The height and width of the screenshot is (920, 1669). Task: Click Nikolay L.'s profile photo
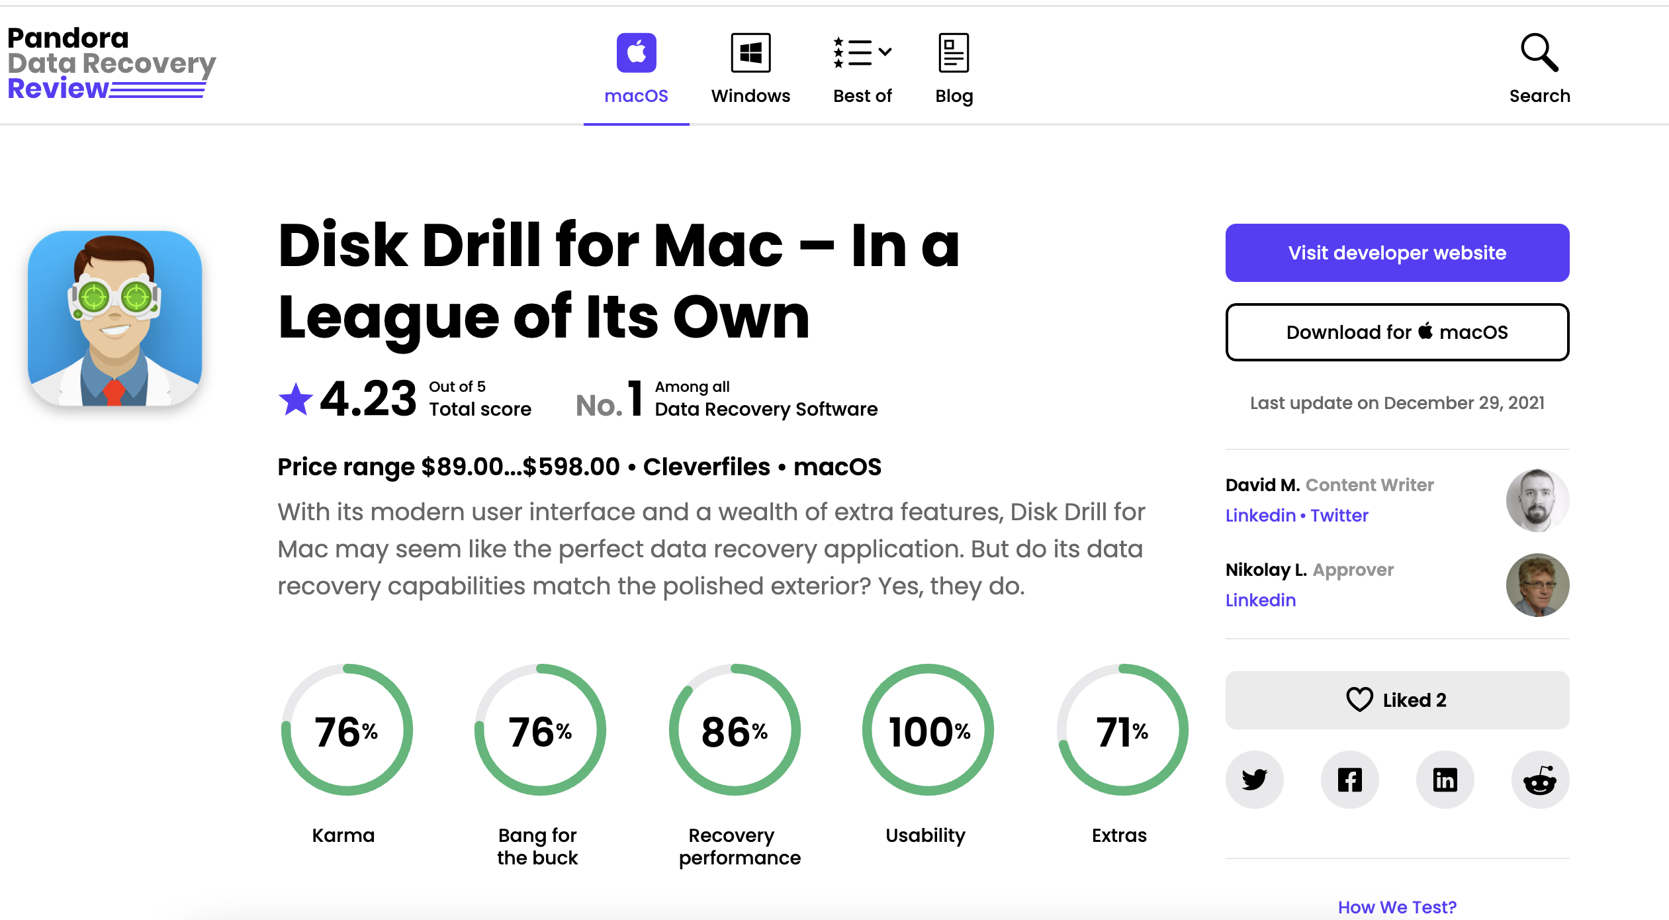pos(1537,585)
